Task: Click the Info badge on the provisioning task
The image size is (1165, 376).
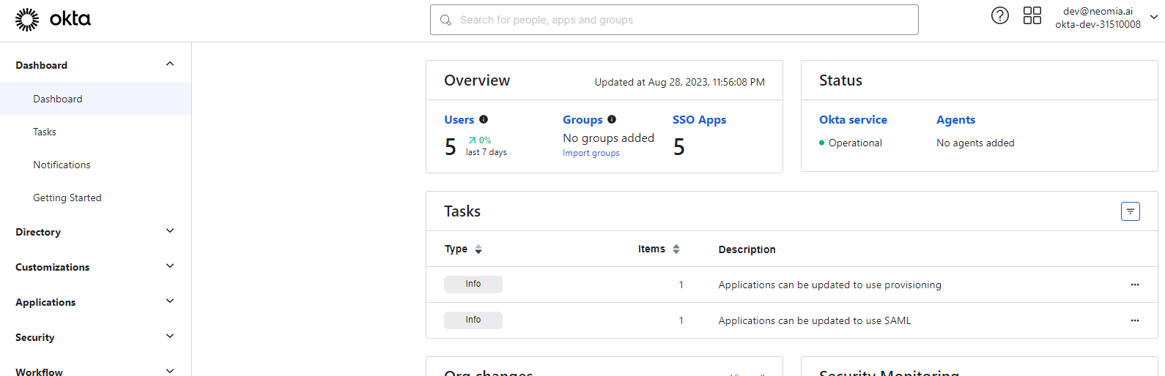Action: pos(473,284)
